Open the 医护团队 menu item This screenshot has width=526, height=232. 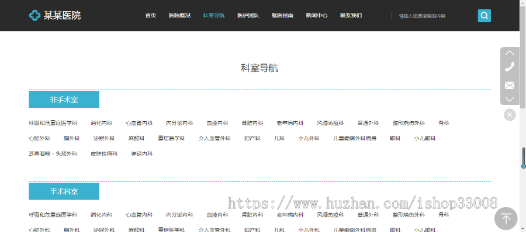point(248,15)
